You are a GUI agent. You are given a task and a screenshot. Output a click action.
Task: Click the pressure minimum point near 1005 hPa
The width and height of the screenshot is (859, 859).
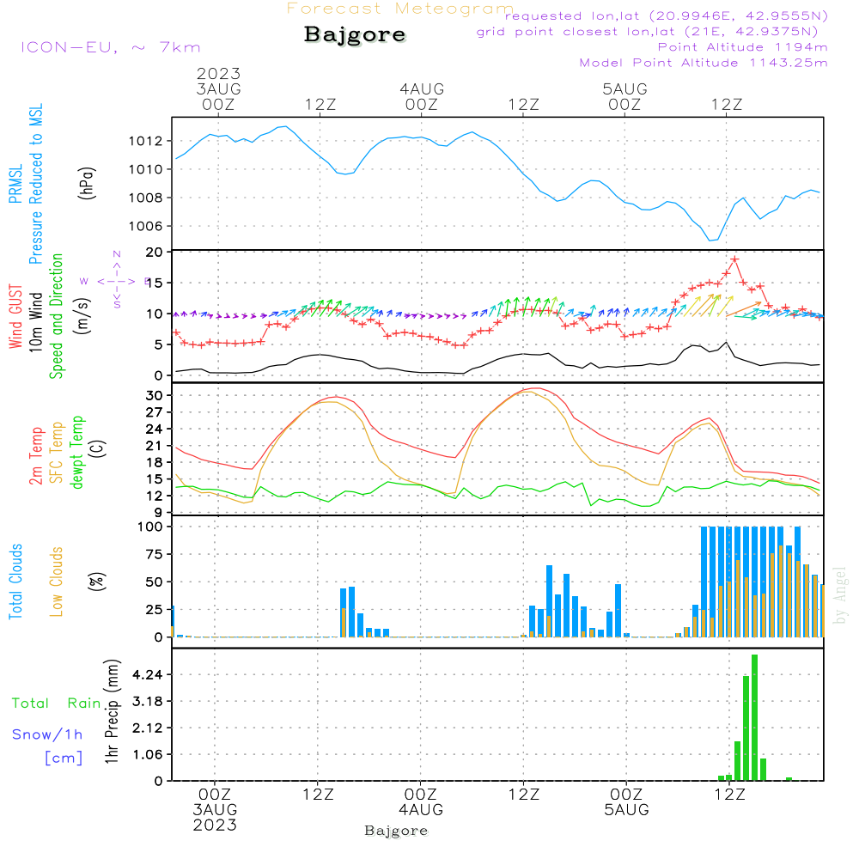tap(710, 240)
